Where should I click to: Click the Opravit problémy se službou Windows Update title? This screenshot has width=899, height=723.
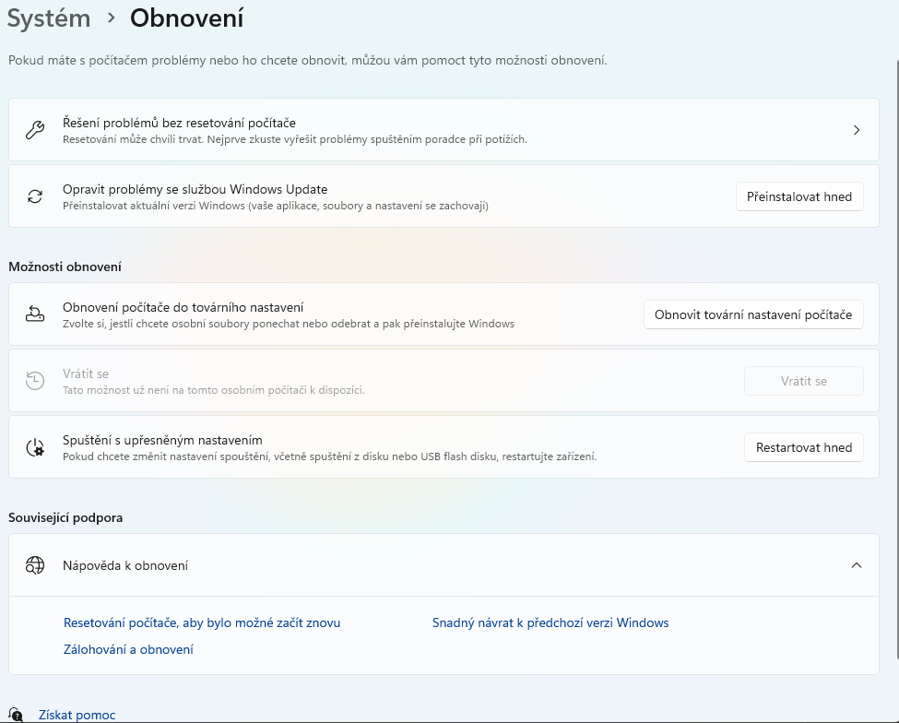pos(195,189)
